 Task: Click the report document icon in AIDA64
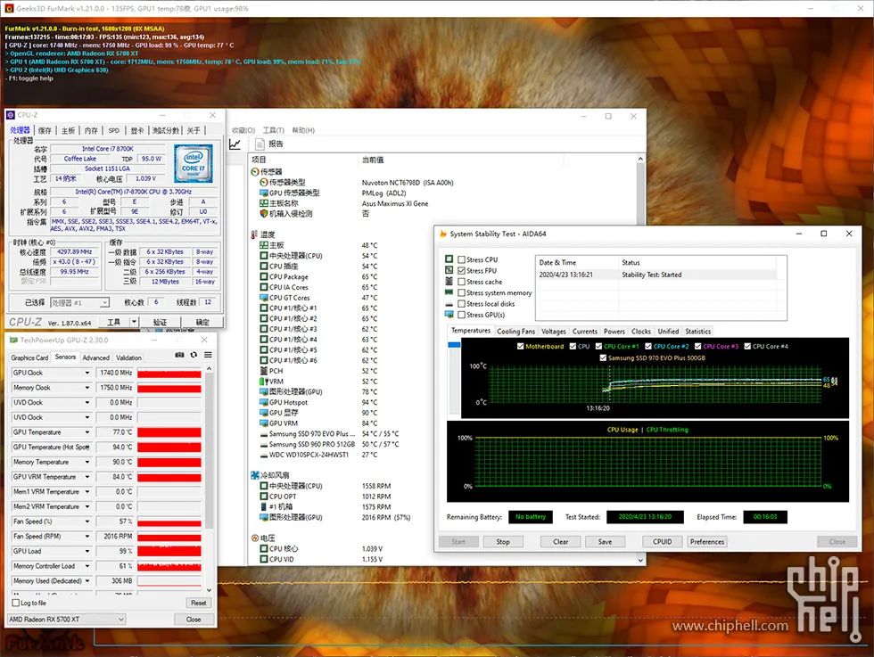tap(260, 144)
